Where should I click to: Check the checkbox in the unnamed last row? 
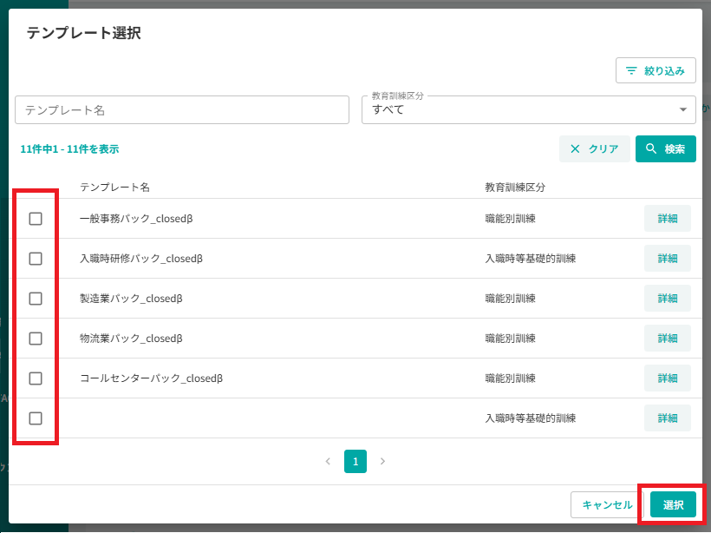[x=36, y=418]
